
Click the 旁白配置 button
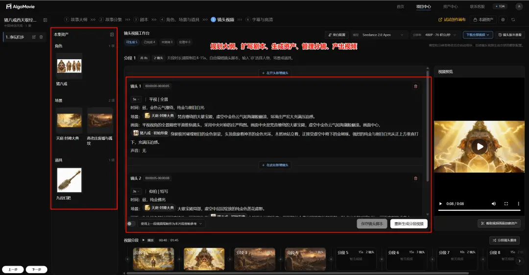pos(337,35)
